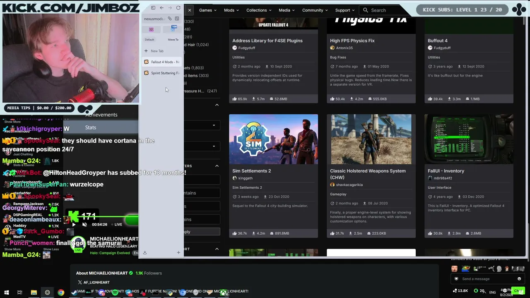Play the Kick stream video

coord(74,224)
